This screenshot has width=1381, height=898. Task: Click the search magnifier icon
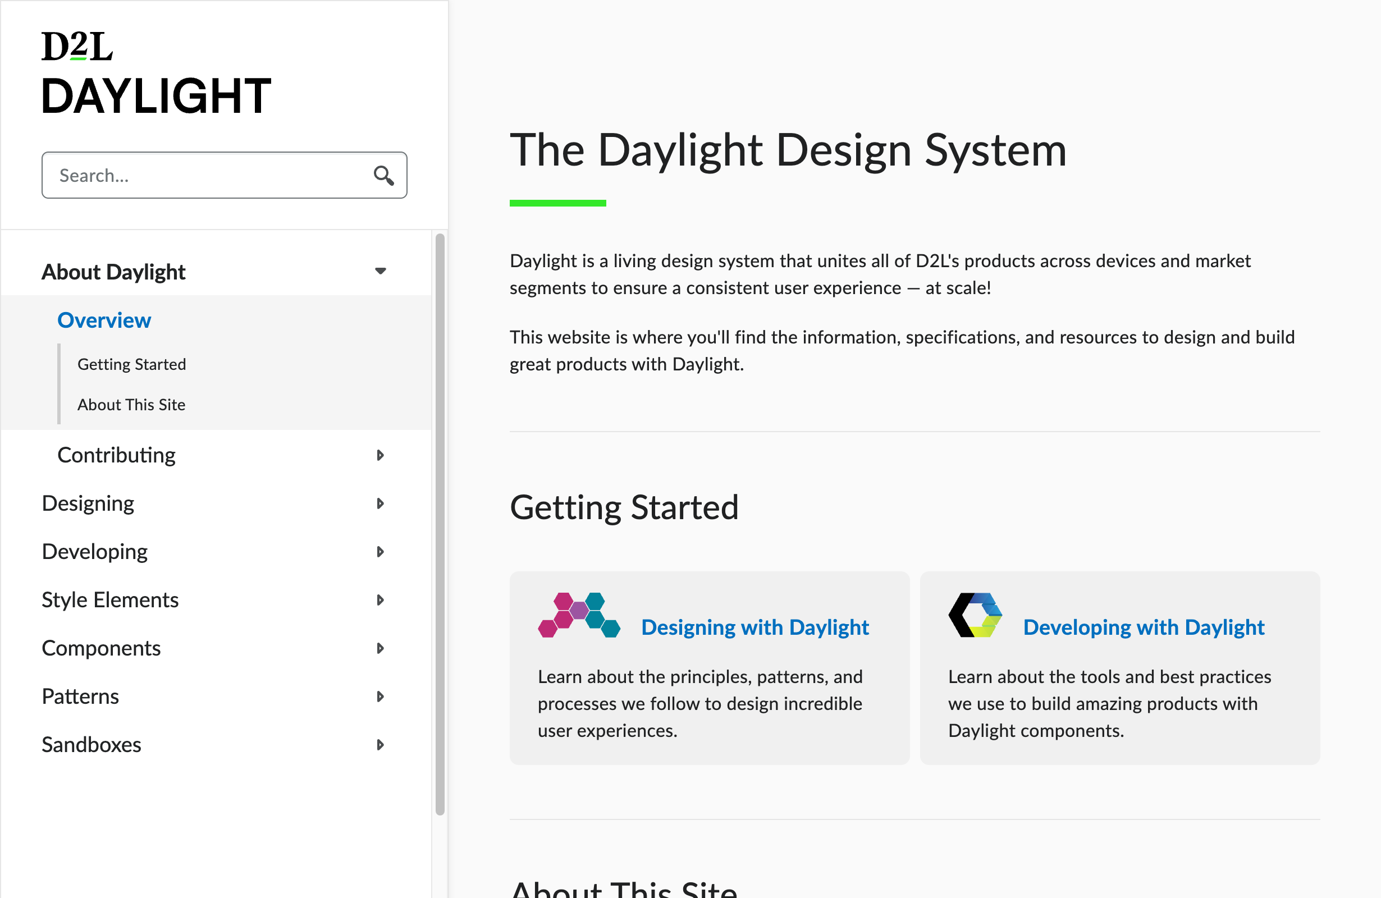point(383,175)
